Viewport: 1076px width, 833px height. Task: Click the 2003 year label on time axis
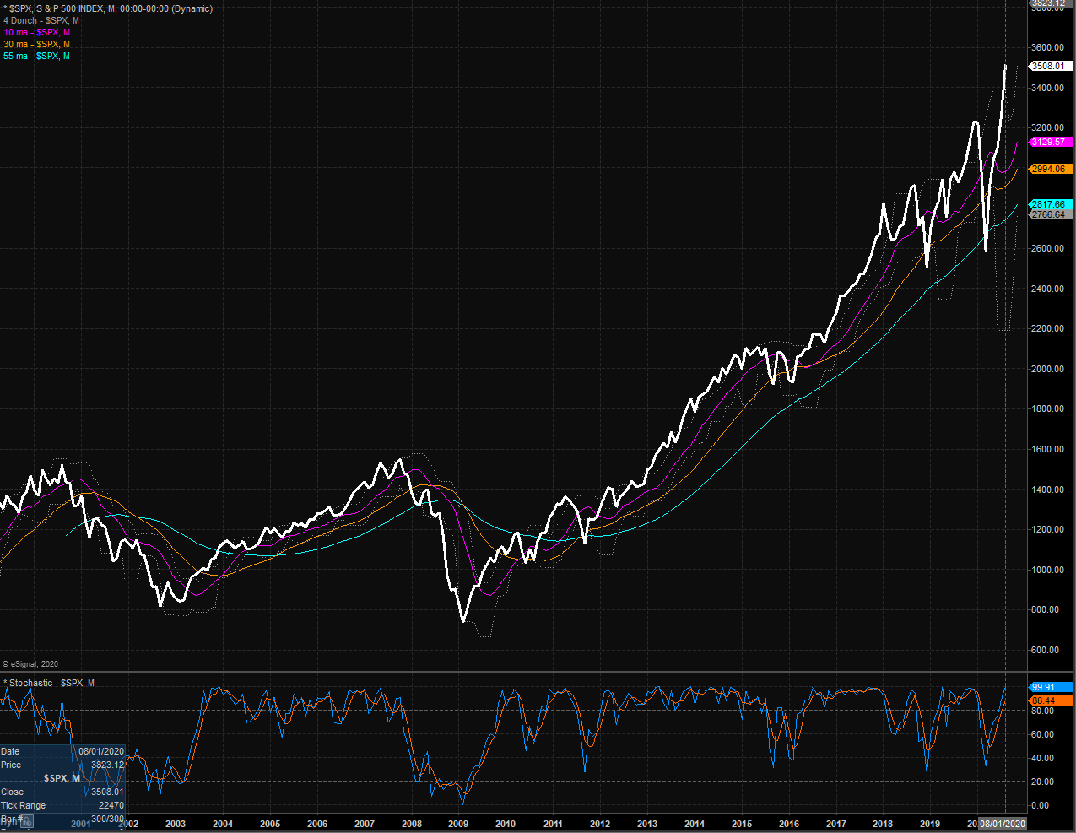tap(176, 824)
